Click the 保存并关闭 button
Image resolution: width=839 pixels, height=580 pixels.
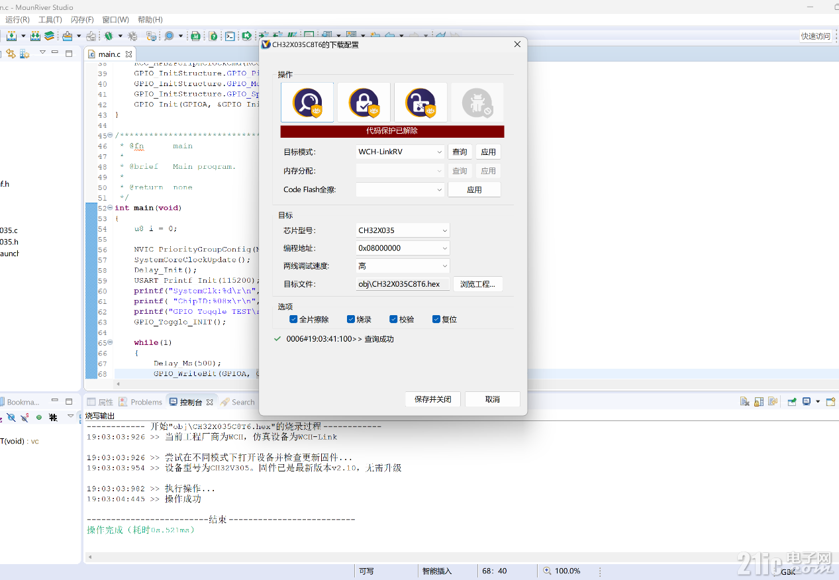433,399
